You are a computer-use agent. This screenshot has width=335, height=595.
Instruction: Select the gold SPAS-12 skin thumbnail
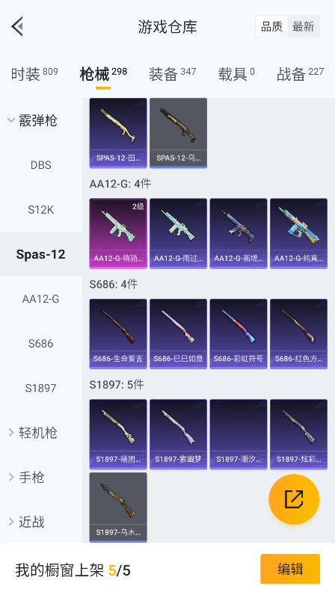coord(118,133)
